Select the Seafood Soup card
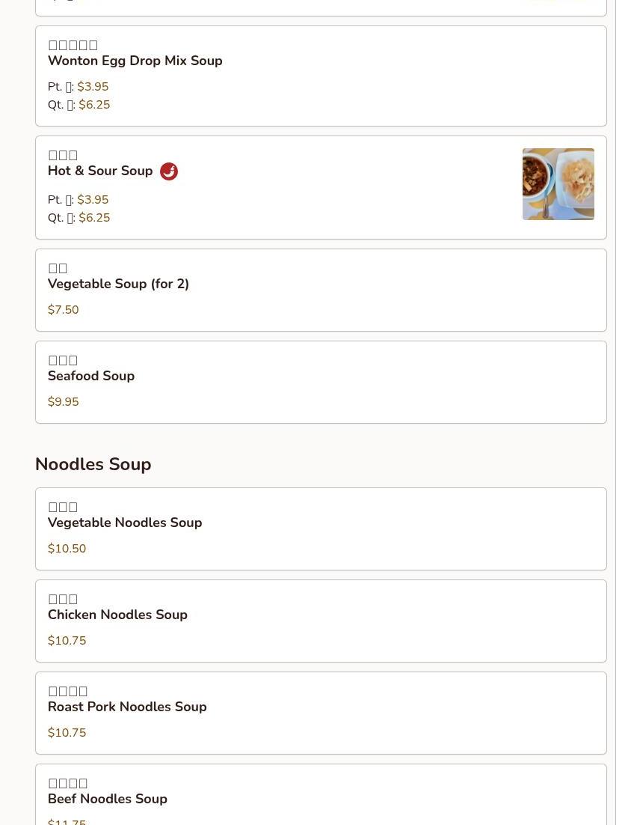 321,382
